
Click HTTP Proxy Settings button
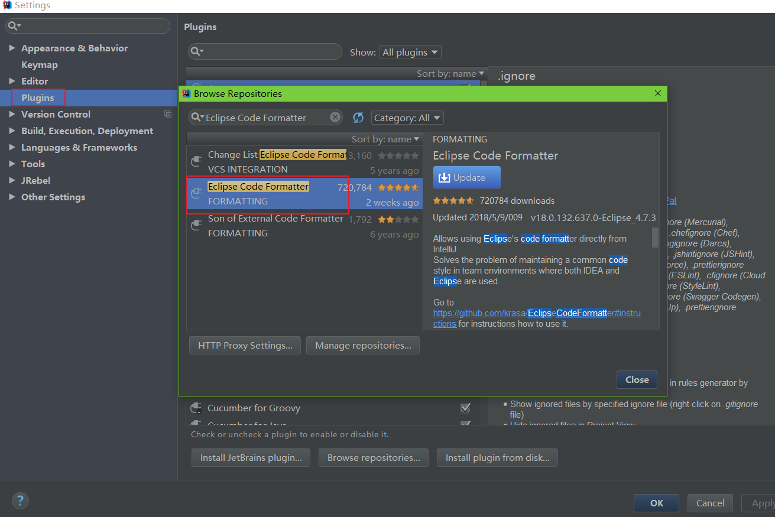[245, 345]
